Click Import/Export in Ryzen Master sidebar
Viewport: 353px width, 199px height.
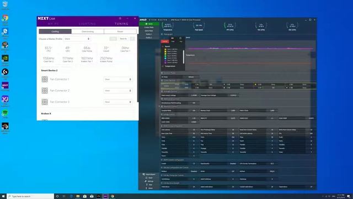[x=149, y=175]
